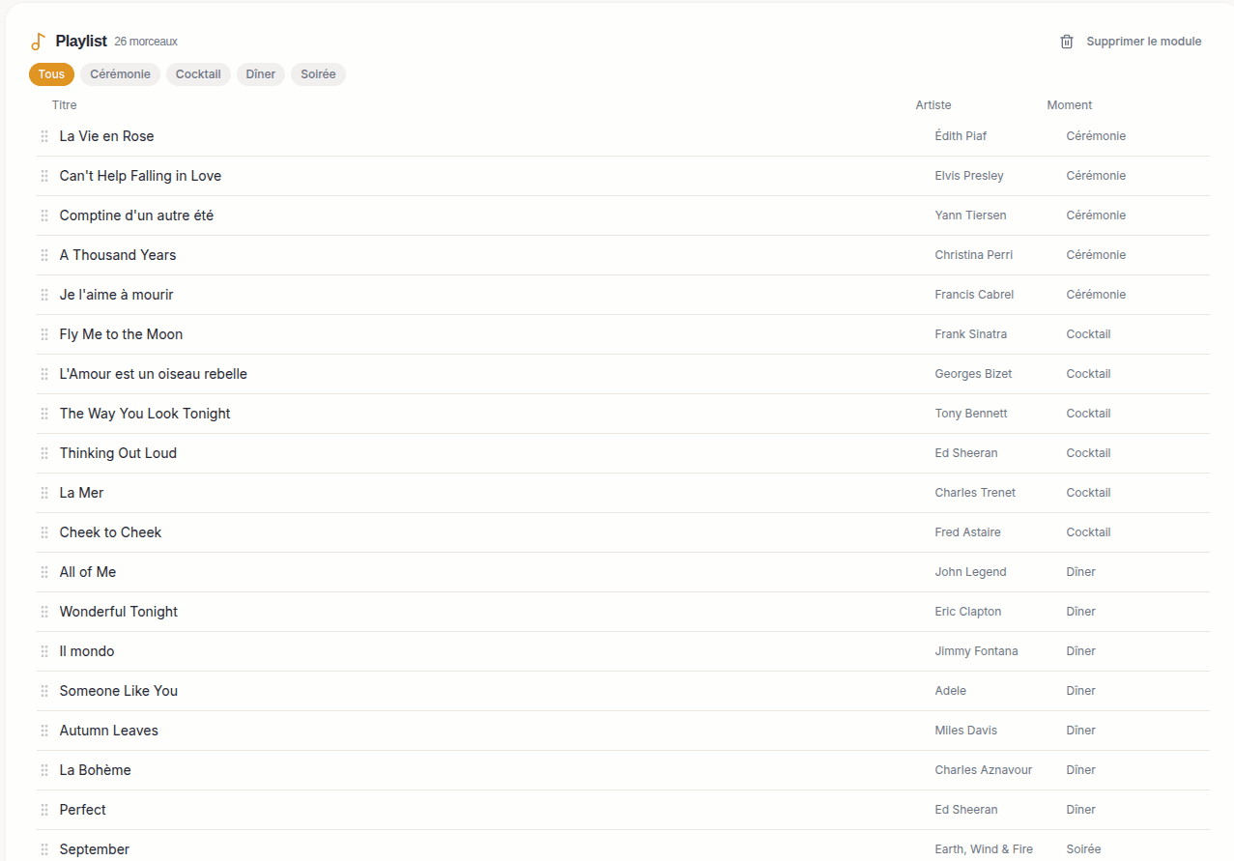
Task: Click artist Adele
Action: (x=951, y=691)
